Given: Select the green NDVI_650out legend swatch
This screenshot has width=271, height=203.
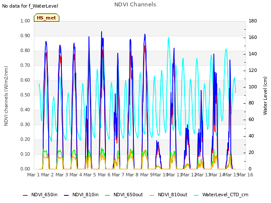Looking at the screenshot, I should [x=107, y=195].
